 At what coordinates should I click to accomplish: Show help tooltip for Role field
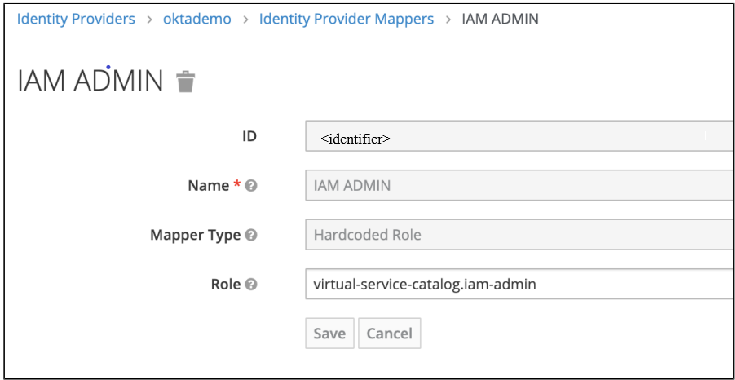tap(251, 284)
